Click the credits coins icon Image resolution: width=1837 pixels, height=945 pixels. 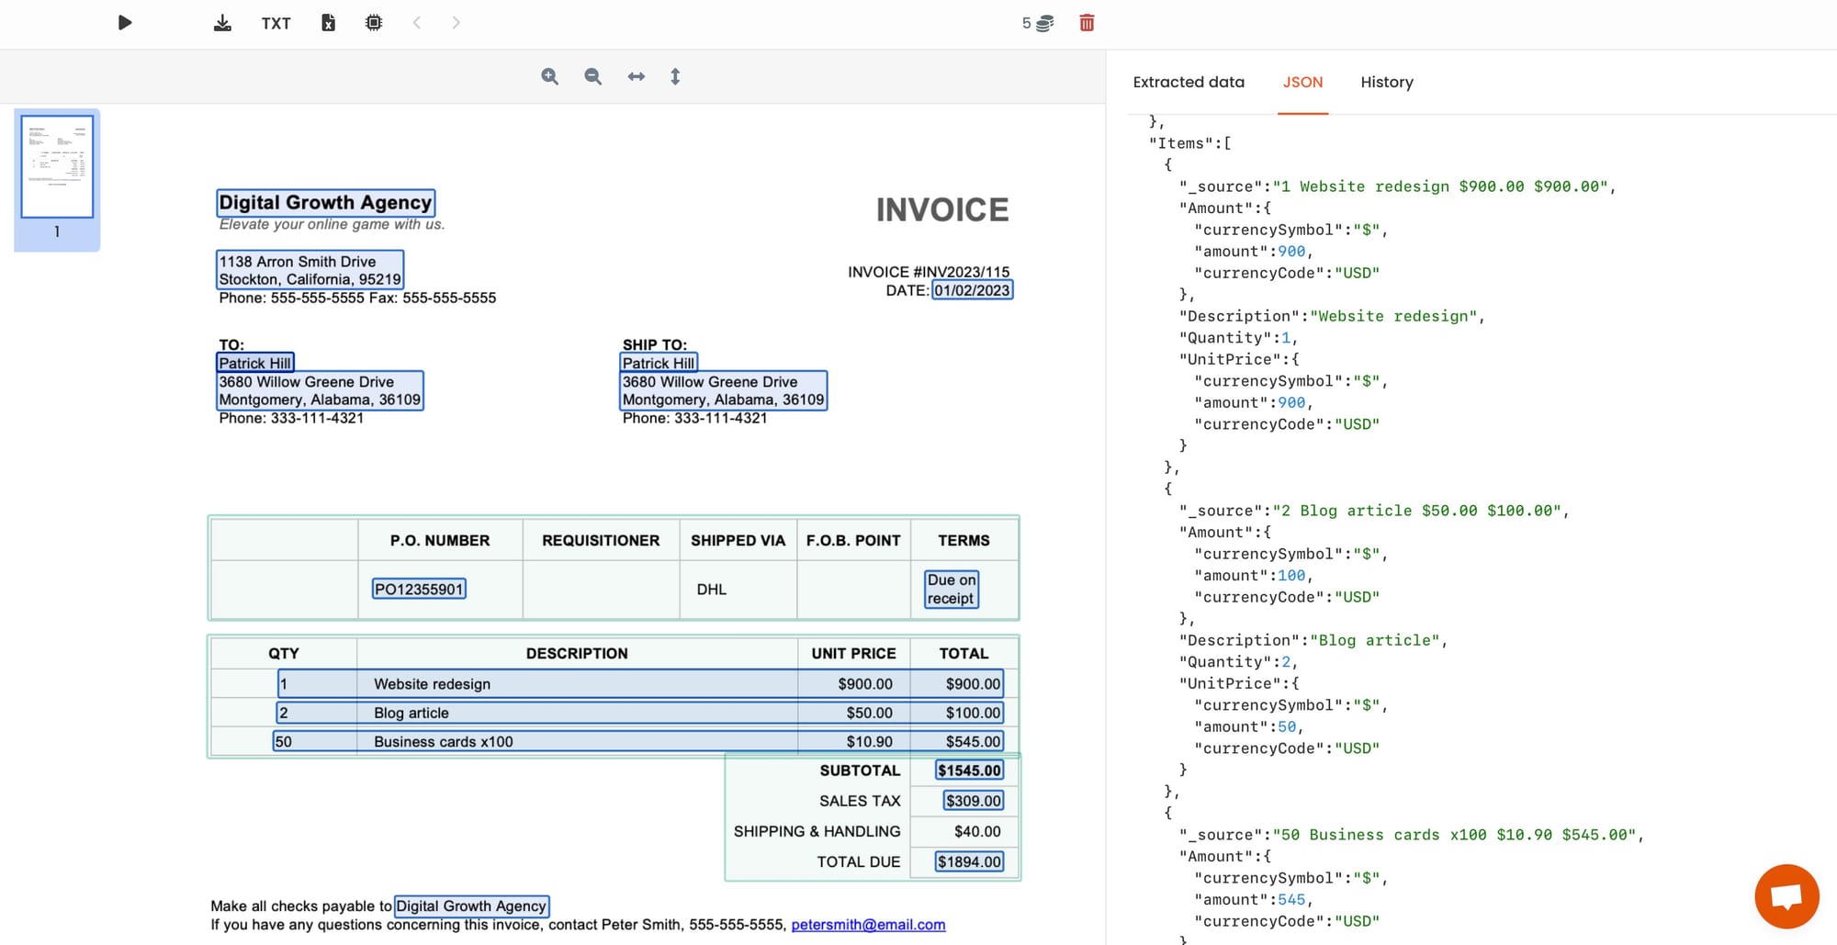(x=1044, y=24)
